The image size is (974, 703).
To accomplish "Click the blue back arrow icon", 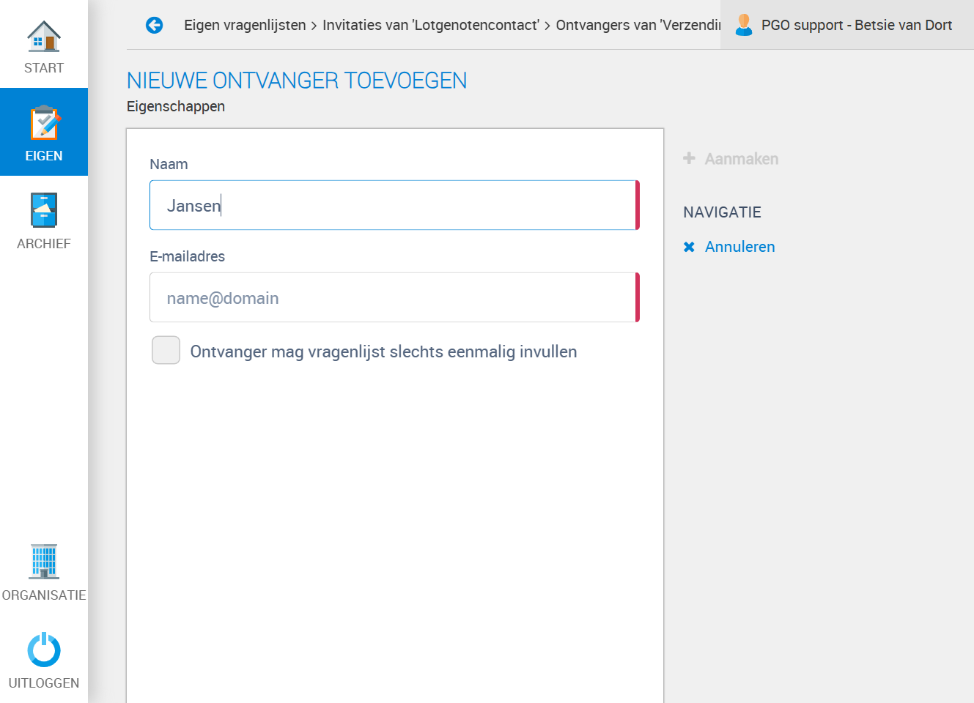I will point(154,26).
